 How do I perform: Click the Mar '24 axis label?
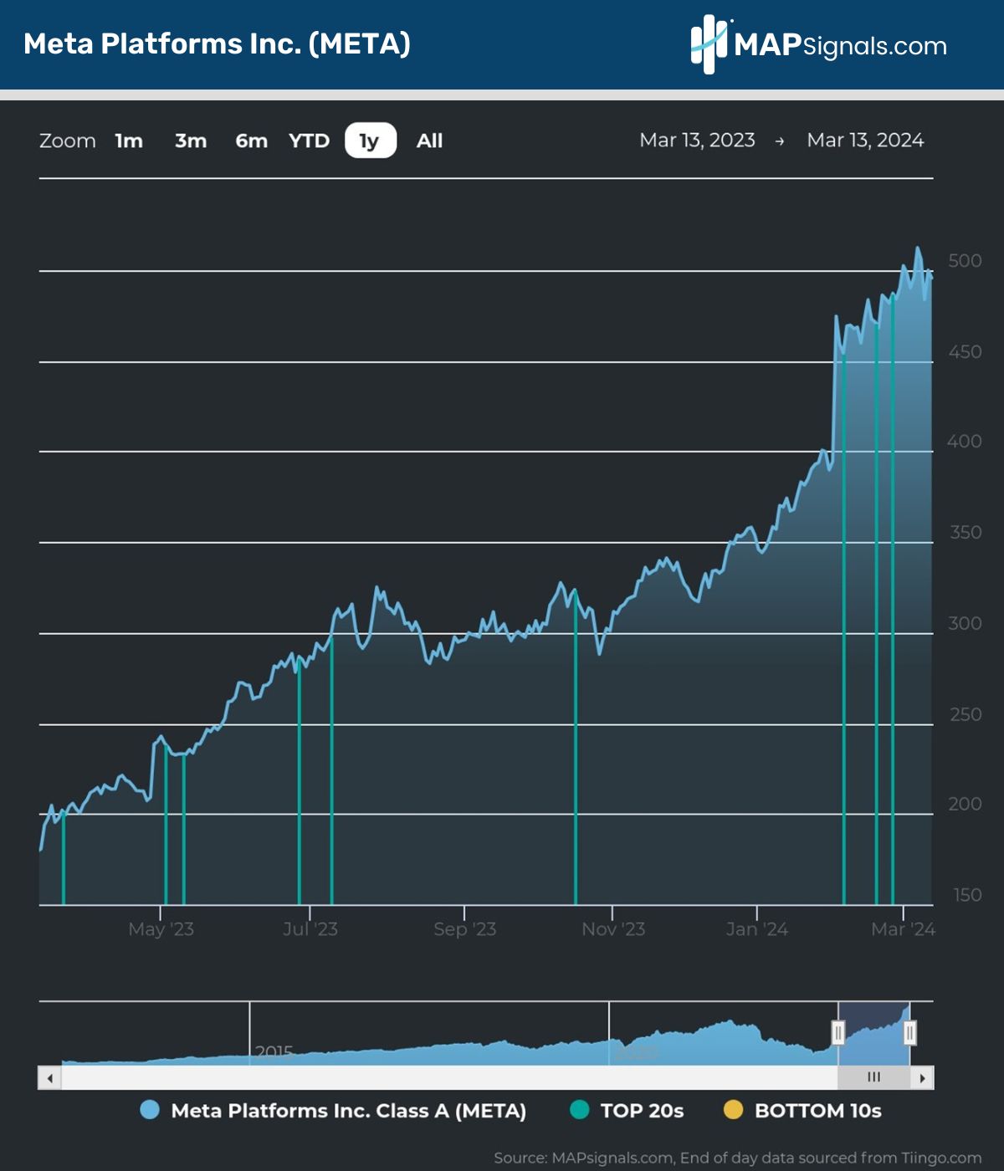point(904,929)
